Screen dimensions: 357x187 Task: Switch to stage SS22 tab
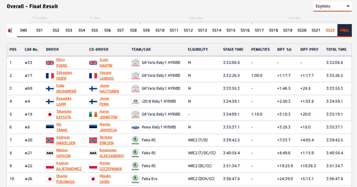tap(330, 30)
